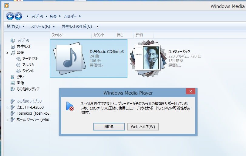Select ジャンル under 音楽
Viewport: 246px width, 156px height.
(28, 71)
